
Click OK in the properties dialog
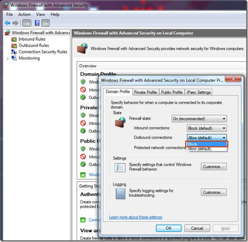point(169,228)
